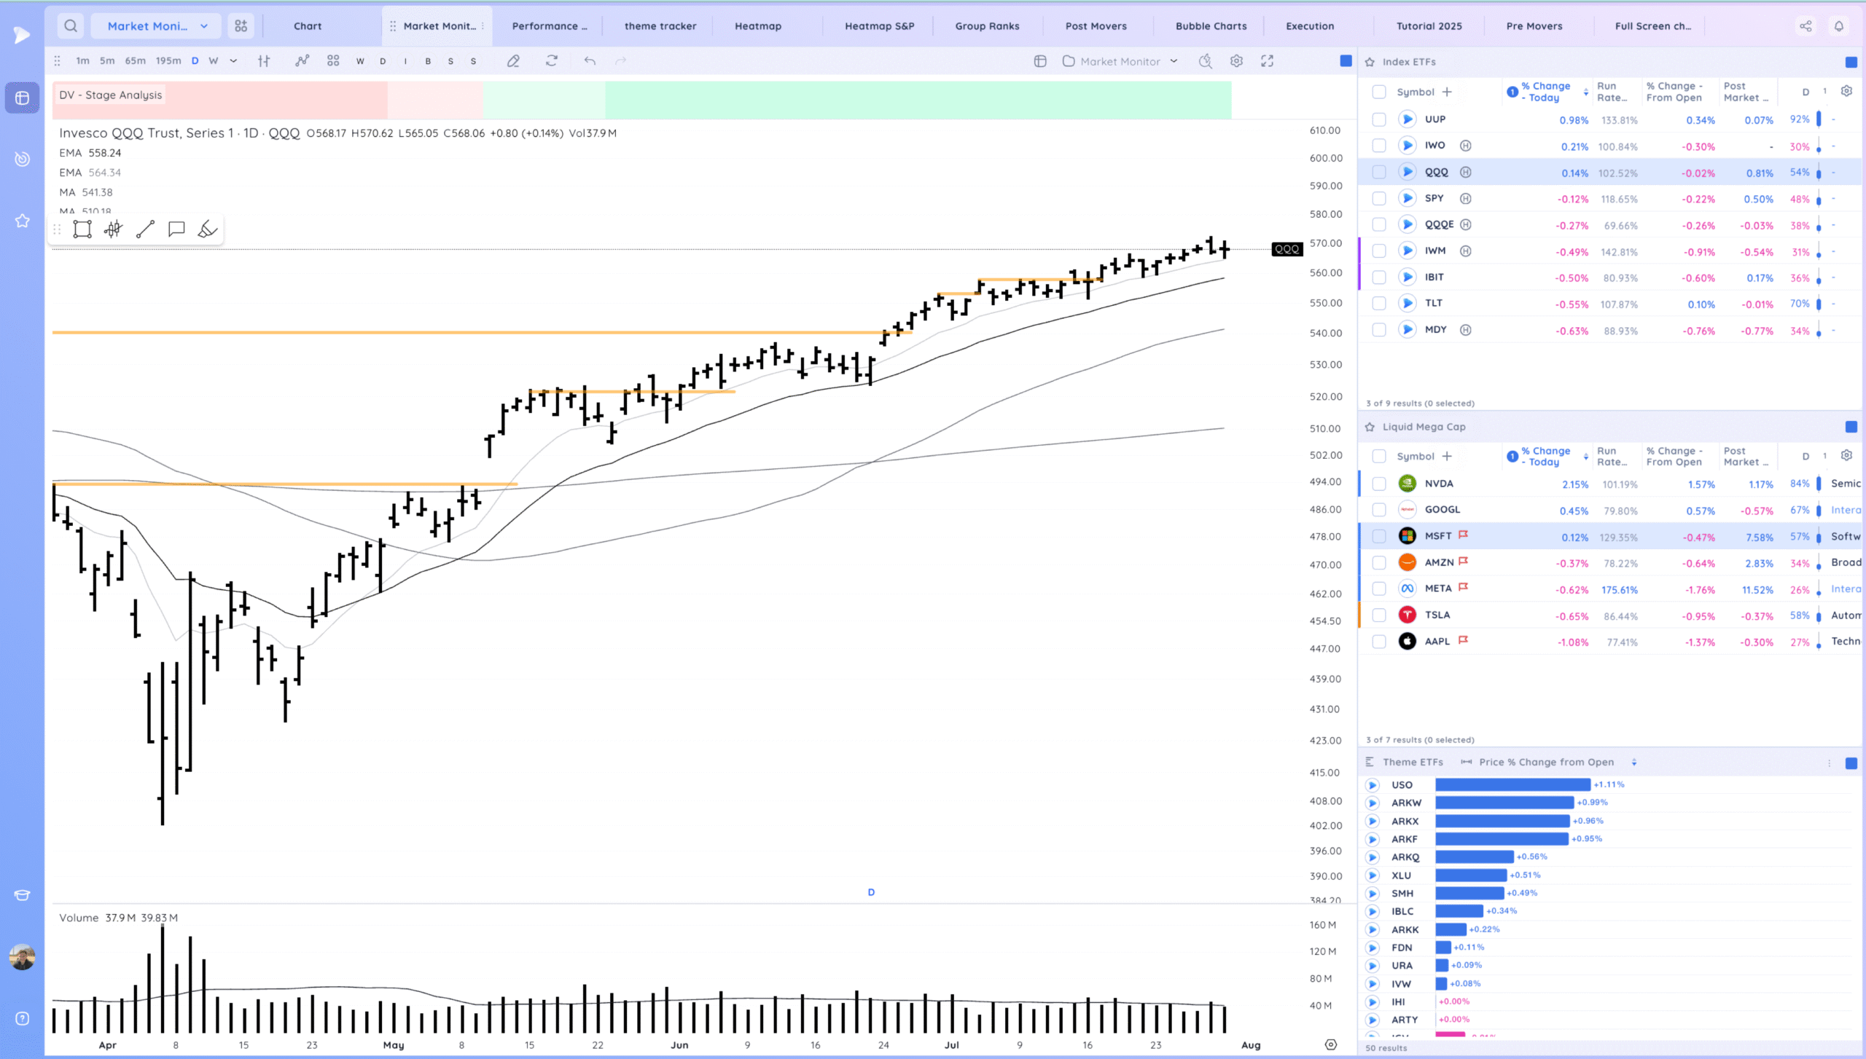Switch to the Heatmap S&P tab

pyautogui.click(x=879, y=26)
